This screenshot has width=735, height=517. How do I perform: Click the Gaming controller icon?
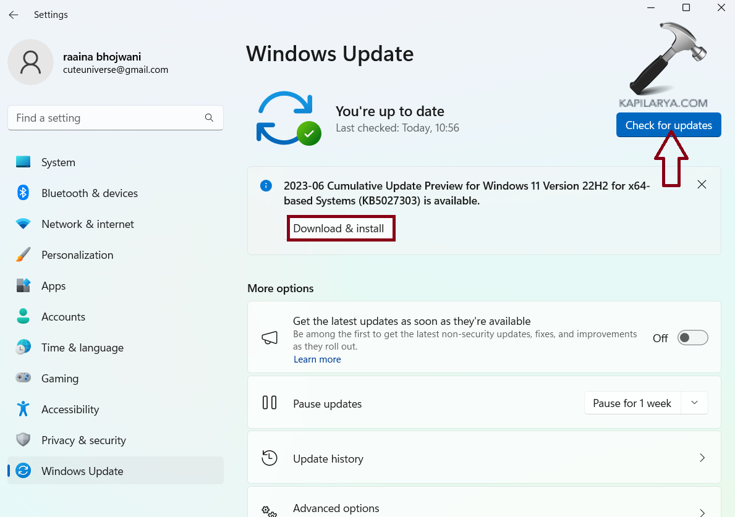click(23, 379)
